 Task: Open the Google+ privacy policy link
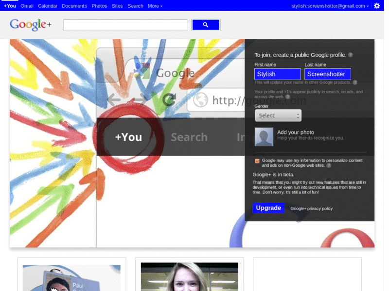312,209
